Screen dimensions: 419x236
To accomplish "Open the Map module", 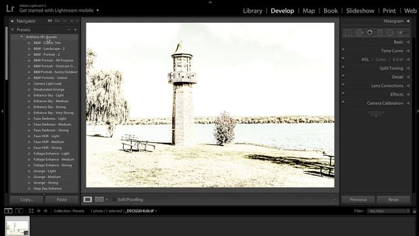I will [308, 10].
